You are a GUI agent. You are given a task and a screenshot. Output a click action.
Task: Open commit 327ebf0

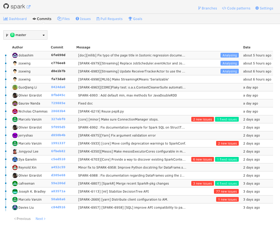(58, 119)
